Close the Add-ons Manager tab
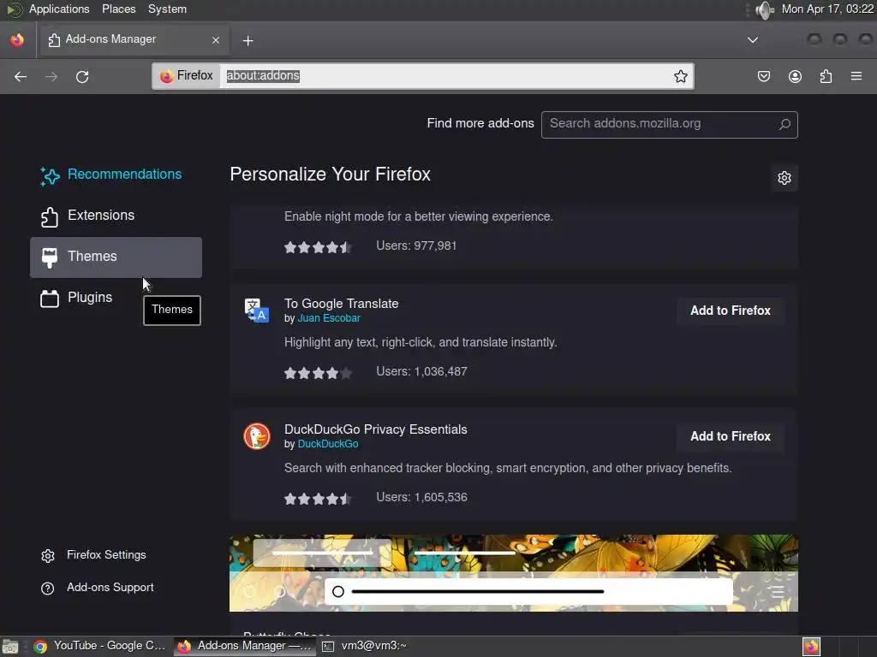The height and width of the screenshot is (657, 877). 216,40
